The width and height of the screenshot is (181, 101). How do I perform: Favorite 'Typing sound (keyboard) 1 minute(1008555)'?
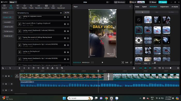tap(65, 31)
